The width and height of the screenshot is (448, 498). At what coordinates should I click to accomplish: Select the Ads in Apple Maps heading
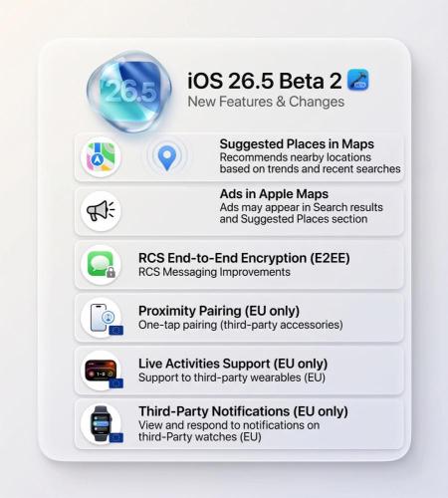tap(274, 194)
